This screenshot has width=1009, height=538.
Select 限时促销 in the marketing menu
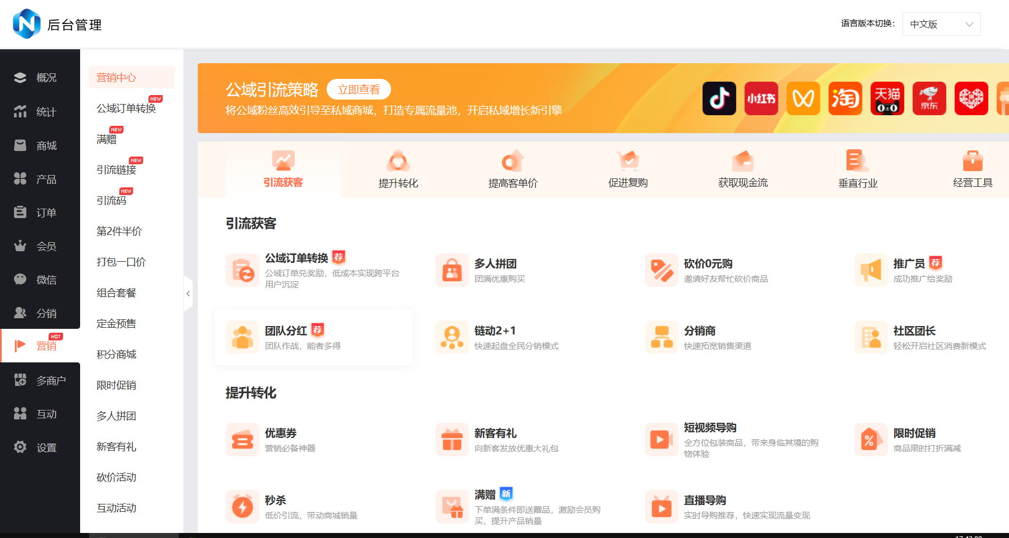pos(115,385)
